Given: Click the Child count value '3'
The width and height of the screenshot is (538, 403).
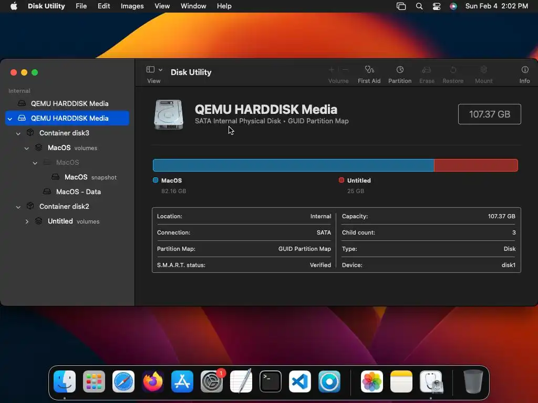Looking at the screenshot, I should pos(514,232).
